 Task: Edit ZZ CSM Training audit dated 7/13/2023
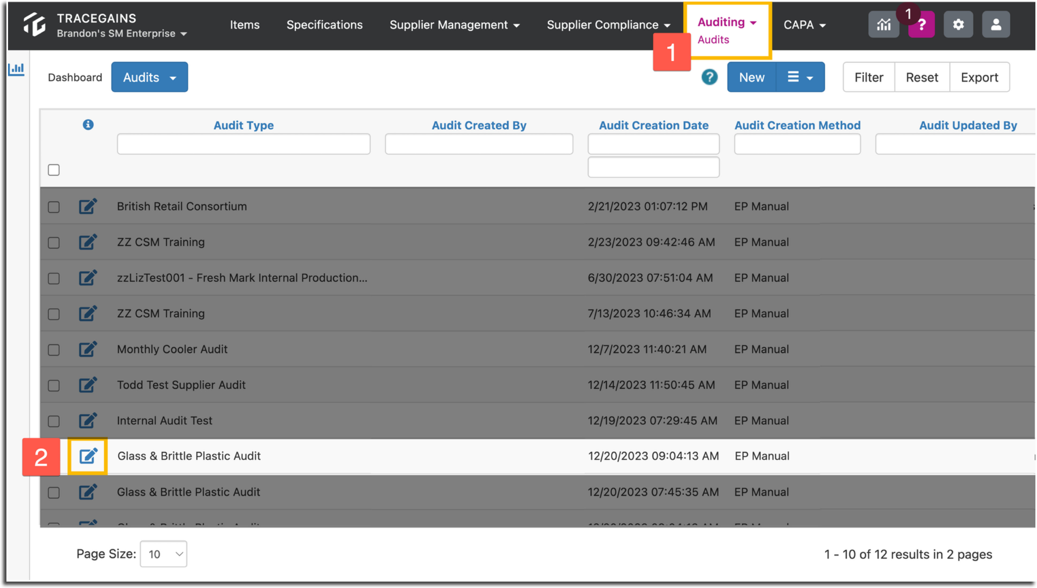click(88, 313)
